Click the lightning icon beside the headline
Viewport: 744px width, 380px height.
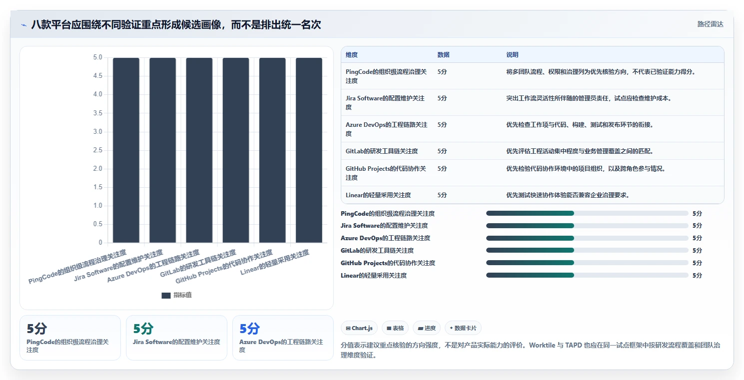23,24
